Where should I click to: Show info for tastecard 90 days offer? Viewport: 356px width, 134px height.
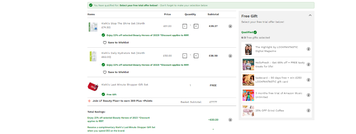(309, 80)
